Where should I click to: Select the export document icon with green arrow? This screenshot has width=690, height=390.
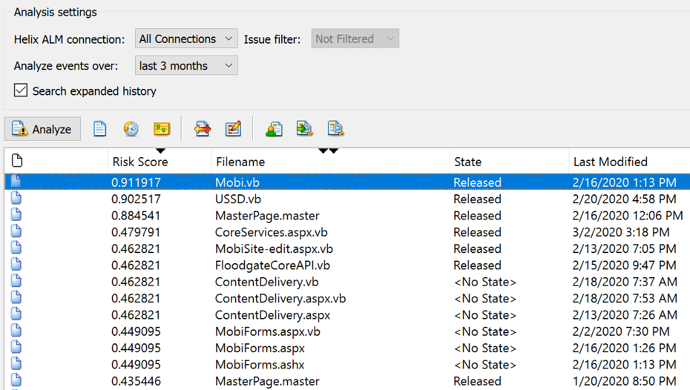(x=305, y=128)
